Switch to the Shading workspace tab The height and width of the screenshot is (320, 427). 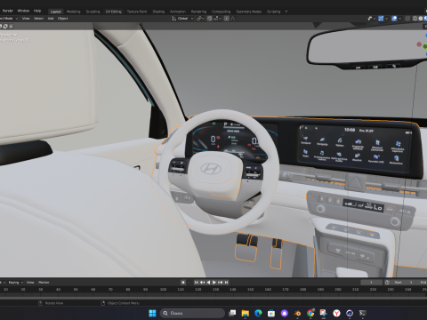click(x=158, y=12)
